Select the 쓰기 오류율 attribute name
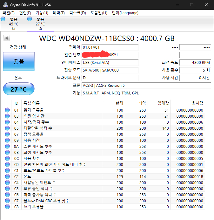Viewport: 214px width, 220px height. click(x=33, y=207)
